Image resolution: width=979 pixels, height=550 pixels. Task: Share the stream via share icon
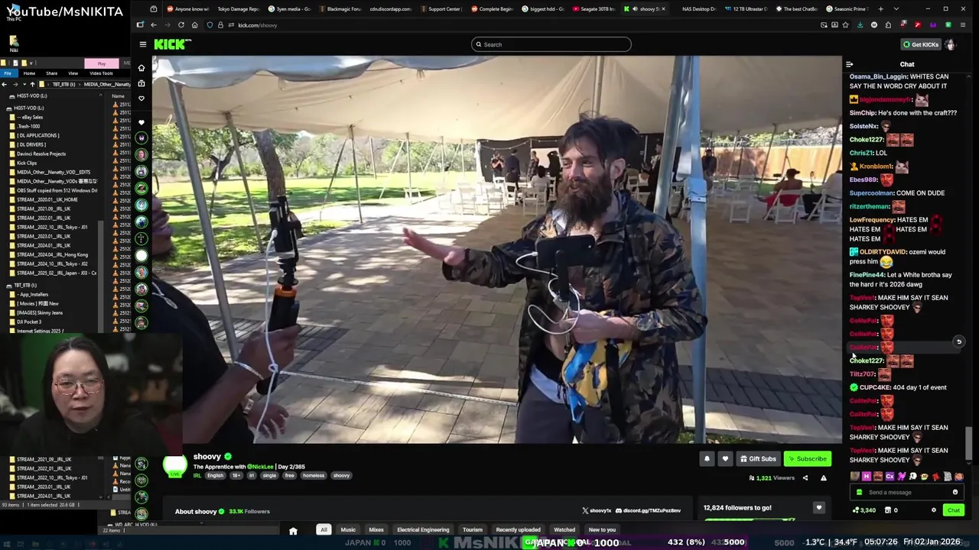pos(805,478)
